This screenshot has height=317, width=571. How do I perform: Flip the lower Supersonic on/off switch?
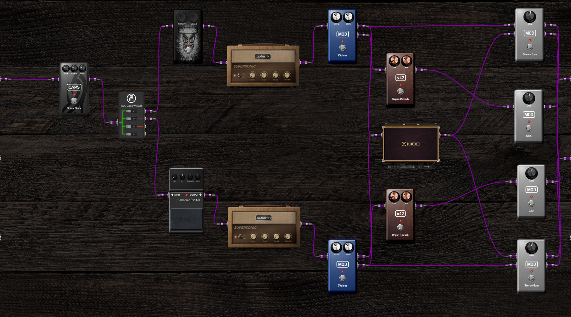pos(240,237)
